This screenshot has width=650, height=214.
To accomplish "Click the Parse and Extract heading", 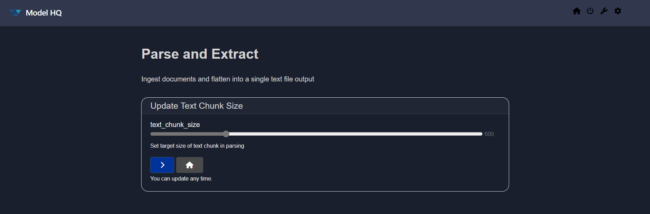I will [200, 54].
